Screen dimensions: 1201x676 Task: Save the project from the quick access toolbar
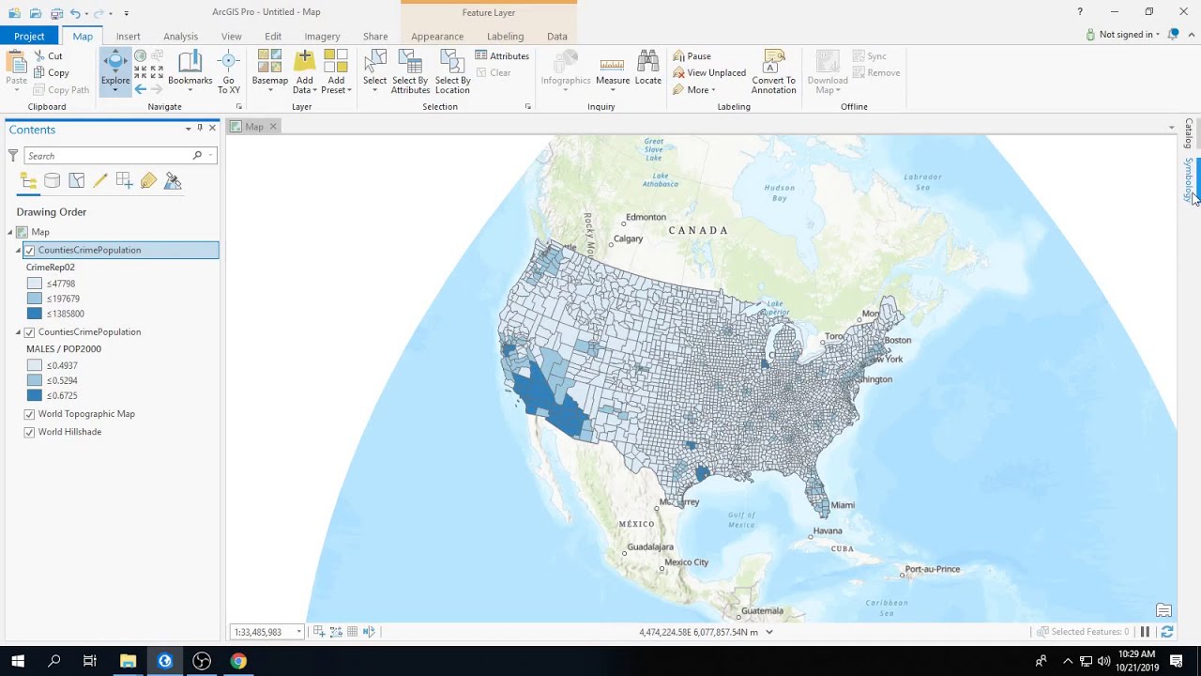point(56,13)
